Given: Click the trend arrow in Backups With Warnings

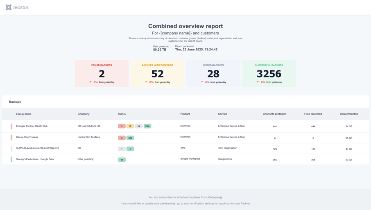Looking at the screenshot, I should [146, 82].
